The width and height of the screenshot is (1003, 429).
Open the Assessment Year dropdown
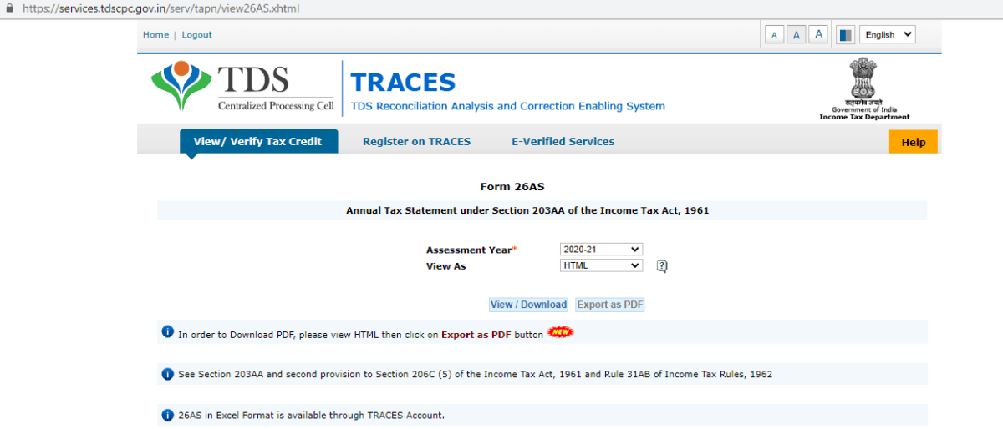tap(600, 250)
